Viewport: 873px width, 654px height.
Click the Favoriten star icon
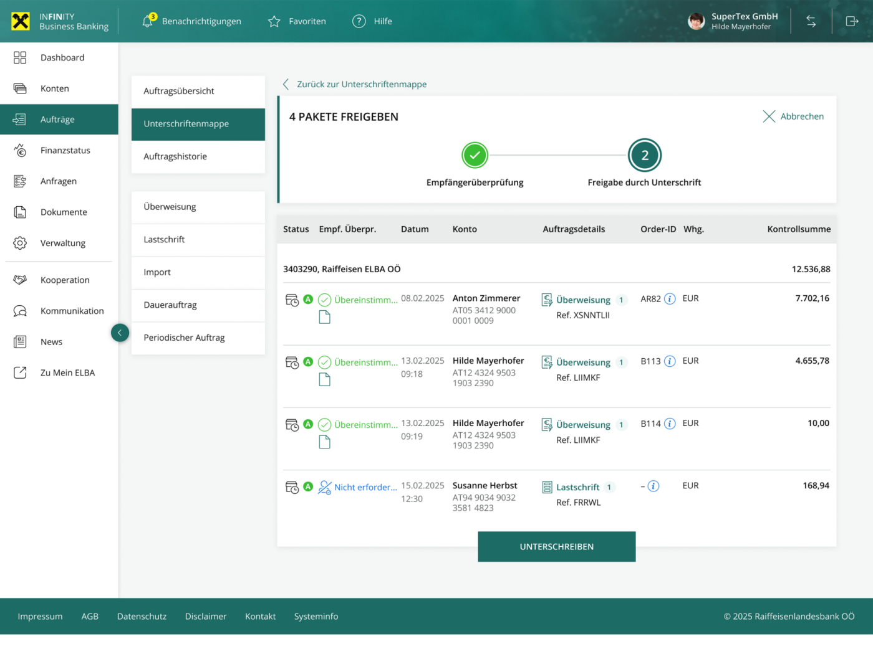click(x=274, y=22)
